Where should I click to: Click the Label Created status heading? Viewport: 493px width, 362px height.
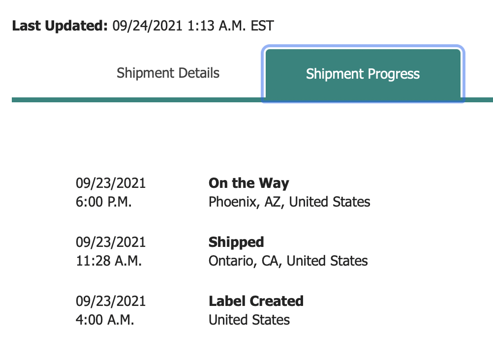(x=256, y=301)
